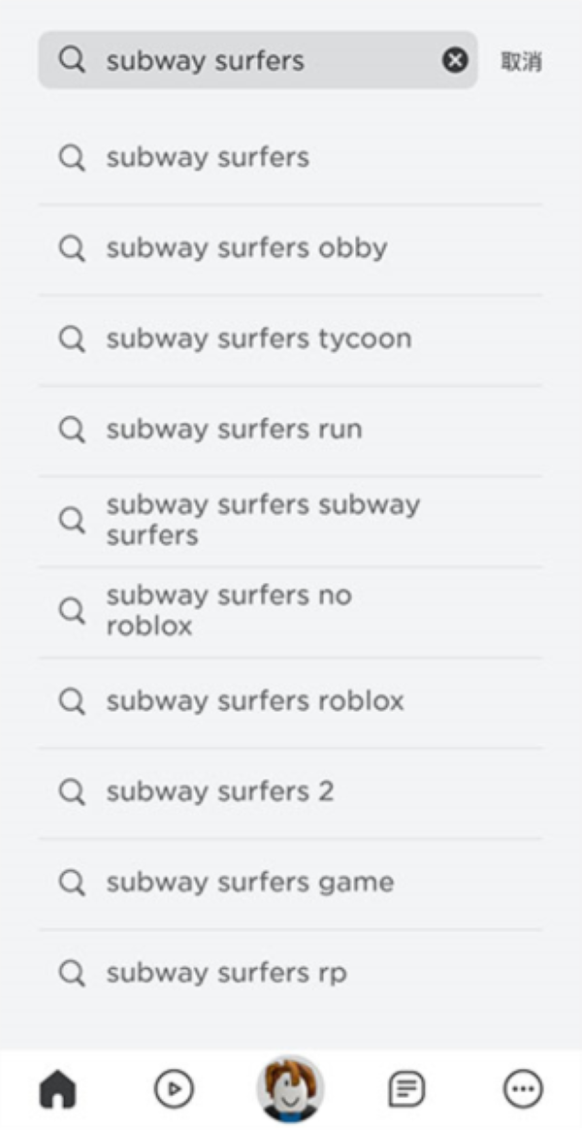Select the 'subway surfers game' suggestion

[x=250, y=882]
